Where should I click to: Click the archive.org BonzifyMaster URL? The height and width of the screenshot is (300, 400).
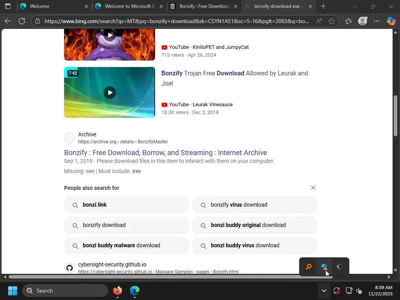pyautogui.click(x=123, y=141)
